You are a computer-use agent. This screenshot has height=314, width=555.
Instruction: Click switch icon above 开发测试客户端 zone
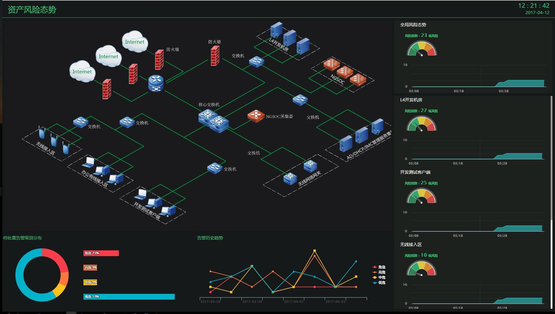pos(215,168)
